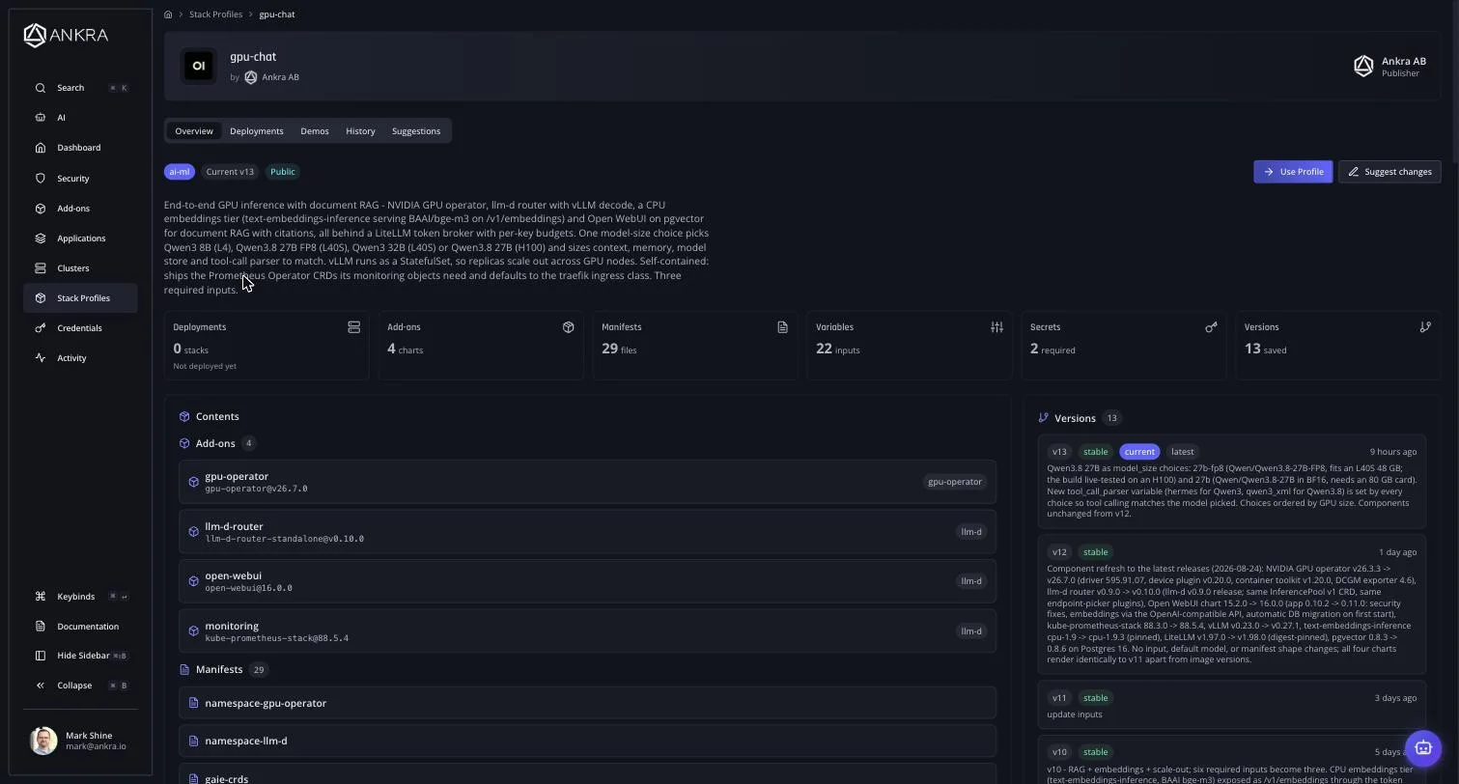Click the Current v13 badge
This screenshot has height=784, width=1459.
(230, 172)
